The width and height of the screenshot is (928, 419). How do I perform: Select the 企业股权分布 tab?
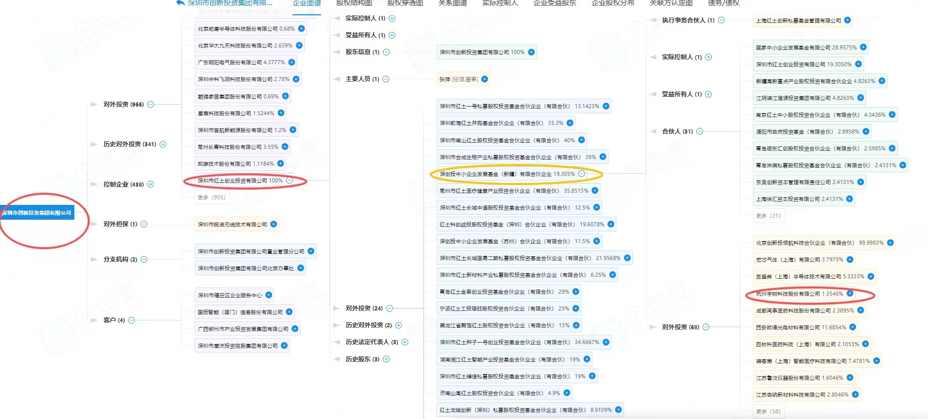(x=613, y=3)
